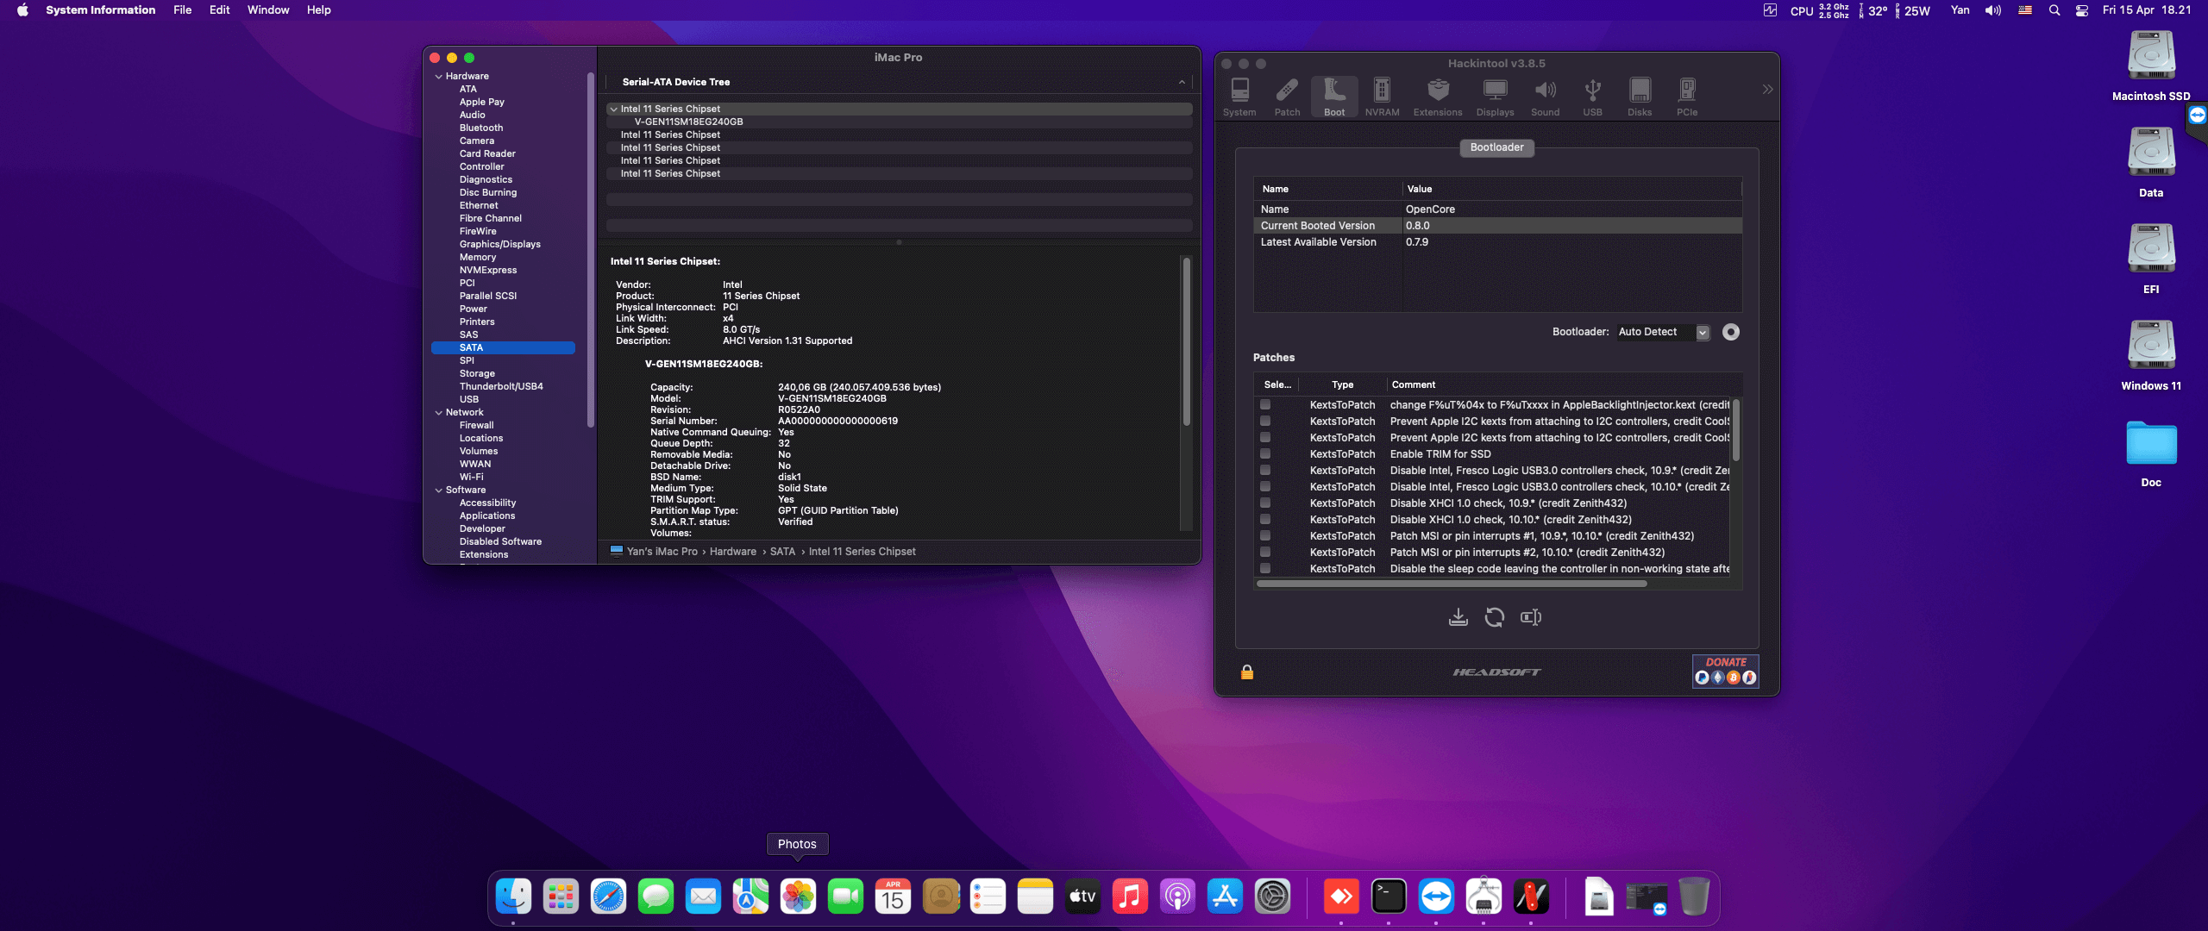Show more Hackintool toolbar items via chevrons
The image size is (2208, 931).
pos(1767,90)
